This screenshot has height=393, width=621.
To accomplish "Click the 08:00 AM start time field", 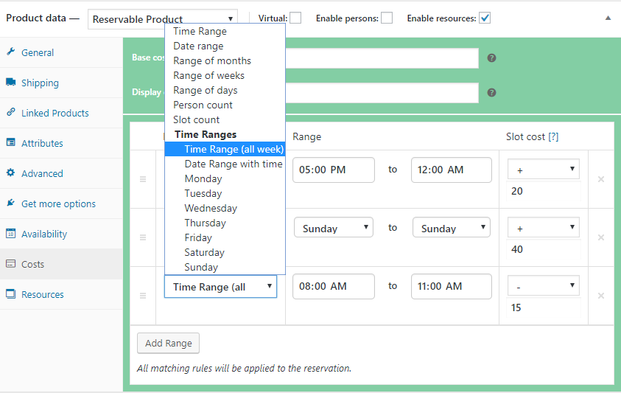I will pos(333,286).
